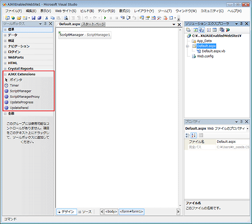Close the Default.aspx document tab with X
252x224 pixels.
(179, 25)
